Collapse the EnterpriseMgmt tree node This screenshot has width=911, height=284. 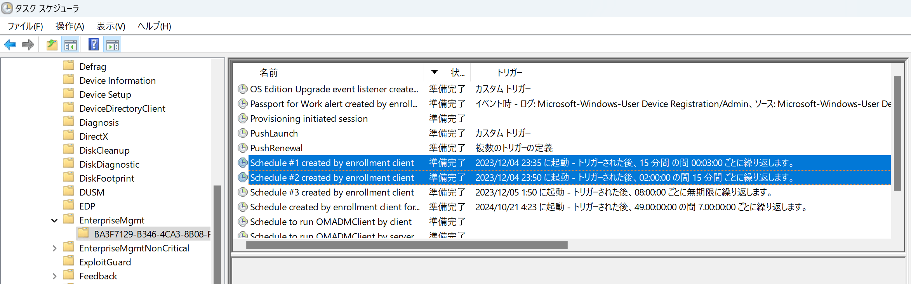click(x=54, y=220)
